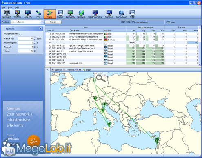The width and height of the screenshot is (202, 158).
Task: Open the DNS Lookup tool
Action: point(60,14)
